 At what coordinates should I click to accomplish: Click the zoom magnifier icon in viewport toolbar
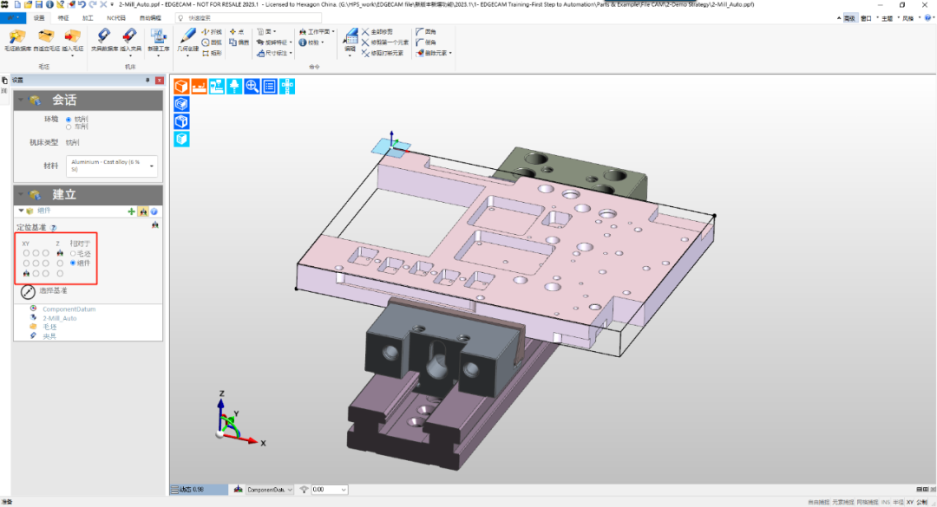coord(252,87)
